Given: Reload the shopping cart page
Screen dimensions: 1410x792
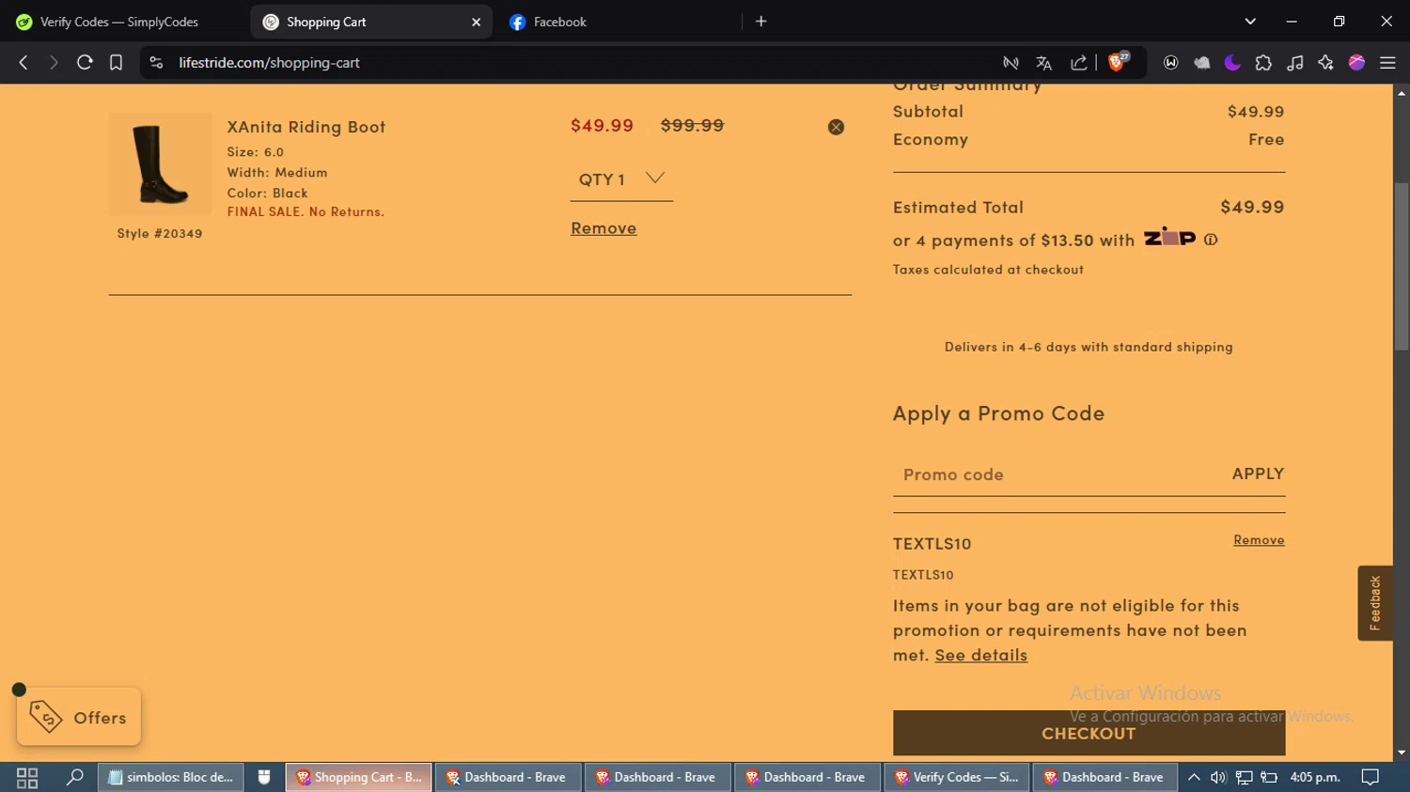Looking at the screenshot, I should click(85, 63).
